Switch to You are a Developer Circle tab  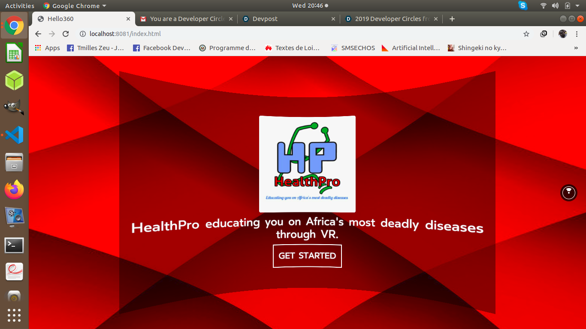coord(186,19)
